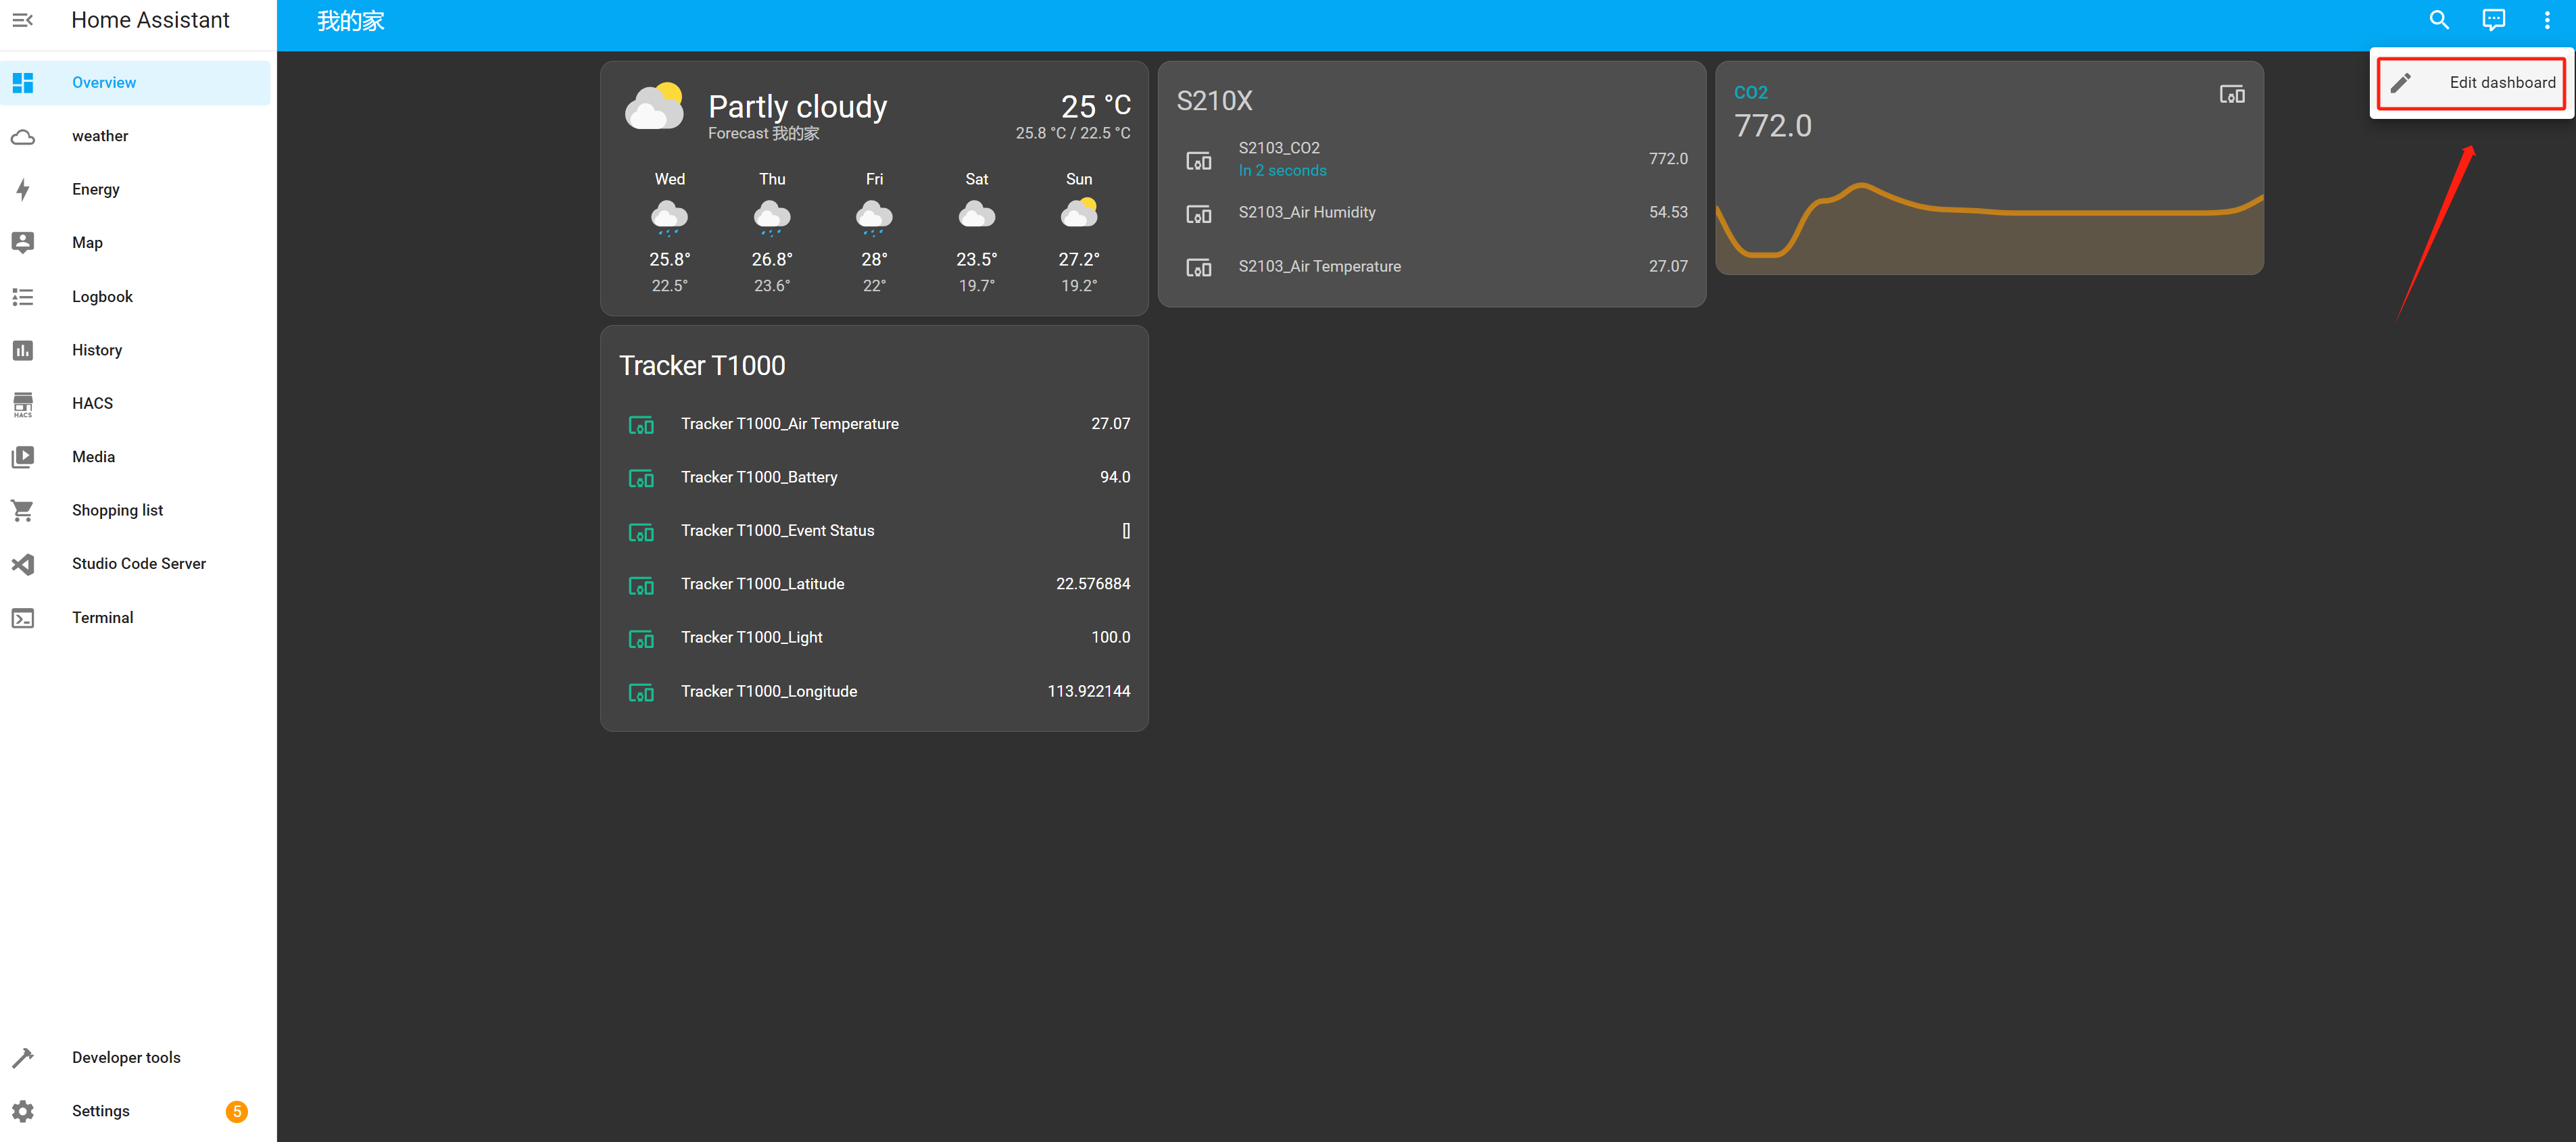Open Settings in the sidebar
This screenshot has width=2576, height=1142.
[x=136, y=1111]
